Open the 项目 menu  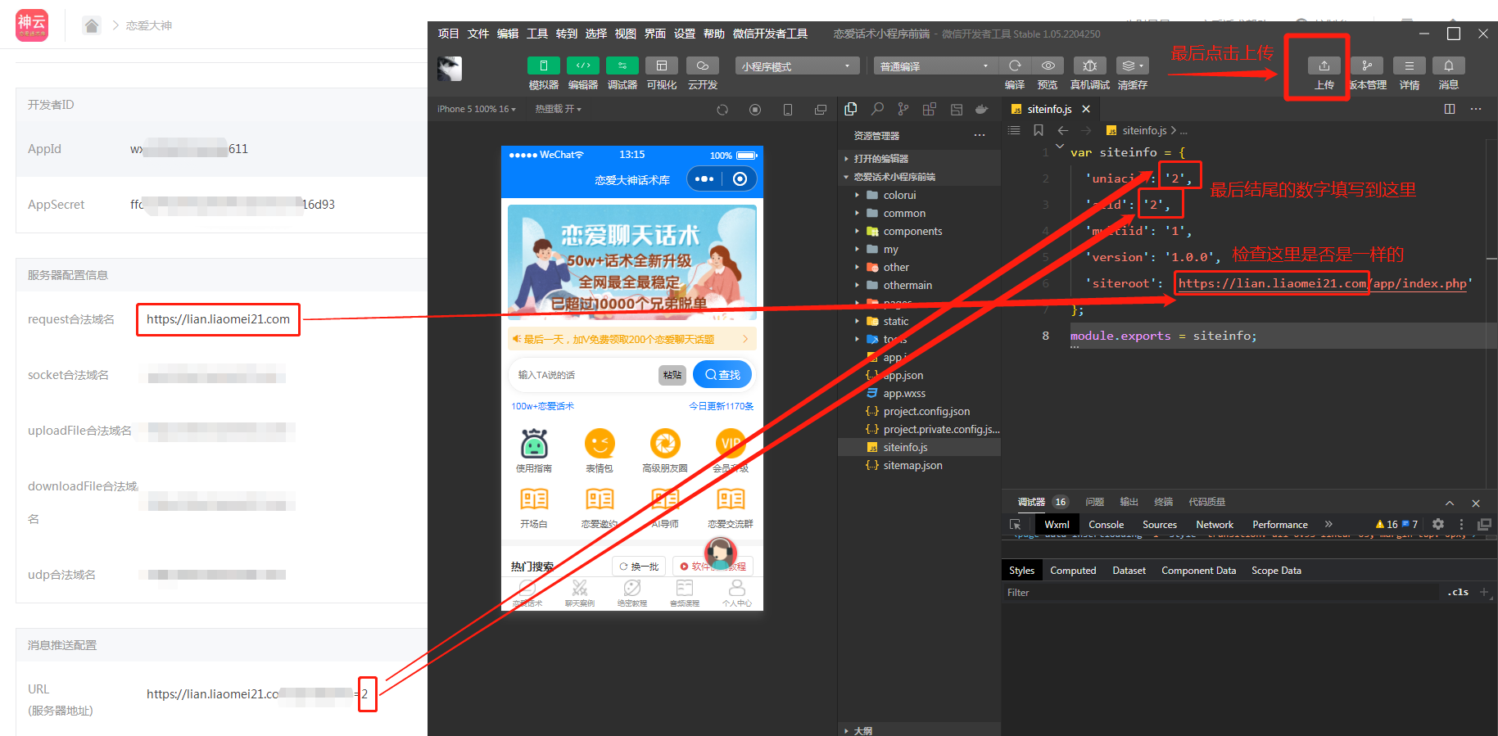click(448, 34)
